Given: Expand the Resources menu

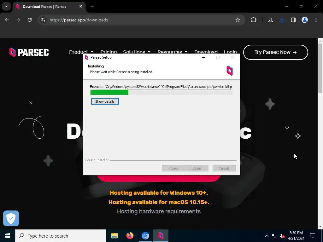Looking at the screenshot, I should (173, 52).
